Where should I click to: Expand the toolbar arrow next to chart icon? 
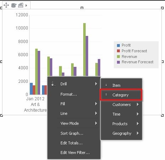pos(26,5)
